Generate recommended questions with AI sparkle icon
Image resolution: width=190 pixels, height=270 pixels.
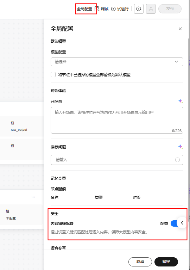click(x=180, y=147)
